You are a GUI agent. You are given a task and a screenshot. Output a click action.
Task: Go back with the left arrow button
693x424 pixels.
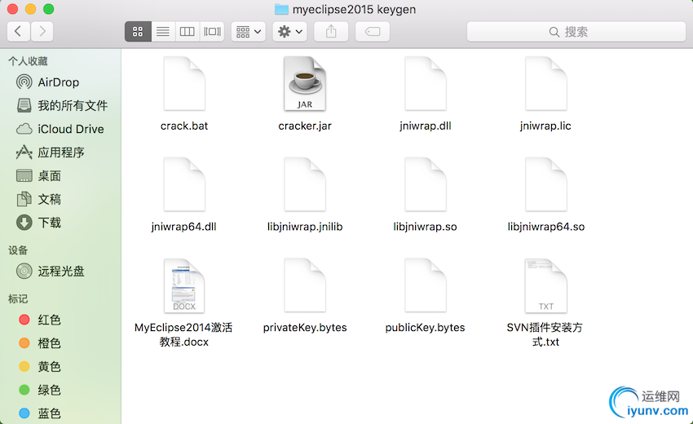[x=19, y=31]
